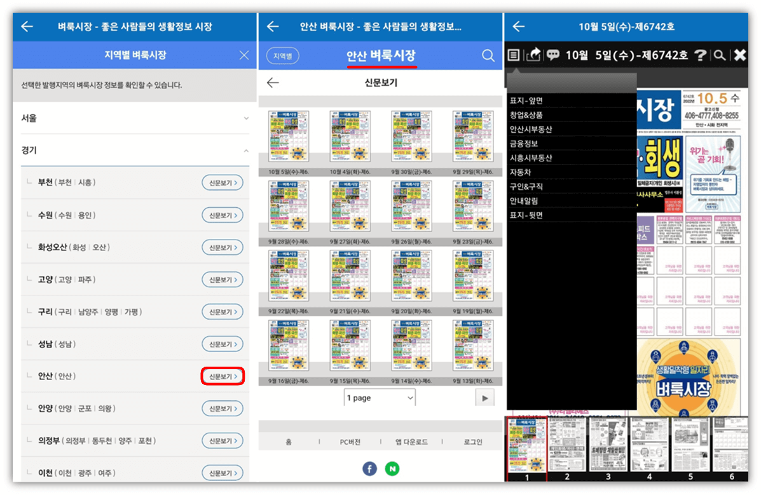Select 창업&상품 in contents menu
This screenshot has height=495, width=761.
pos(572,115)
